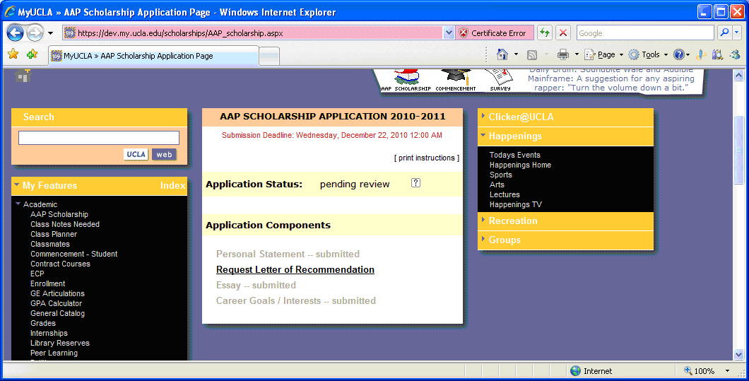Click the Print toolbar icon
Screen dimensions: 749x381
(x=563, y=54)
